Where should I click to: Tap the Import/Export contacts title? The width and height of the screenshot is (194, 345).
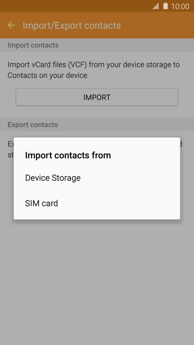pyautogui.click(x=72, y=26)
